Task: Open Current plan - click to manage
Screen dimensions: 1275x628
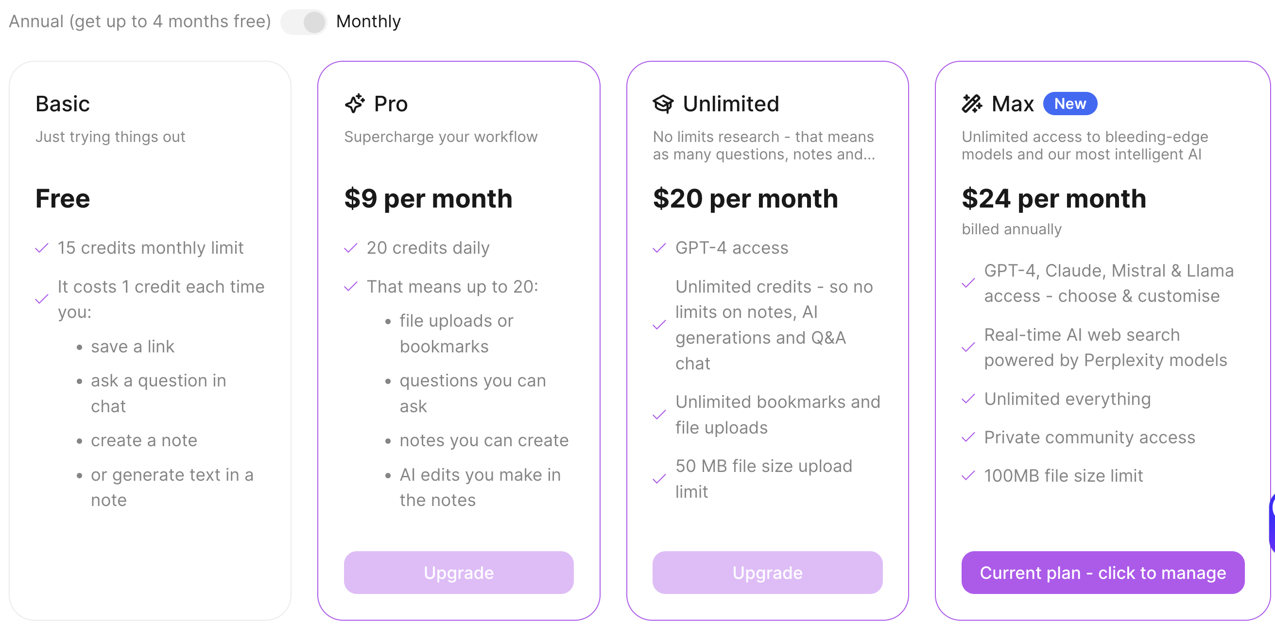Action: (x=1102, y=572)
